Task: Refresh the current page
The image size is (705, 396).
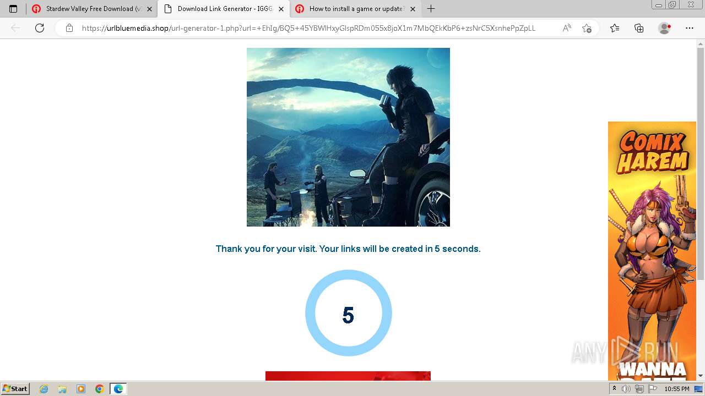Action: tap(40, 28)
